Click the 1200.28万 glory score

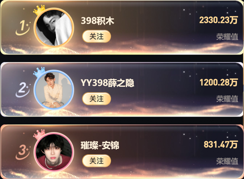(219, 83)
